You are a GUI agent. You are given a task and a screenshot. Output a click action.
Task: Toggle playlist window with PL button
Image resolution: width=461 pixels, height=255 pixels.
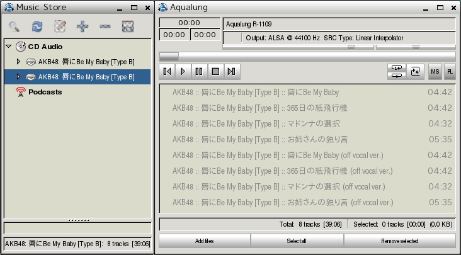[x=450, y=71]
